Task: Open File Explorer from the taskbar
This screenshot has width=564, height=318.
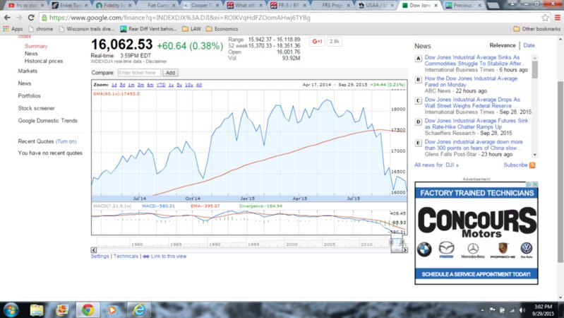Action: [x=37, y=310]
